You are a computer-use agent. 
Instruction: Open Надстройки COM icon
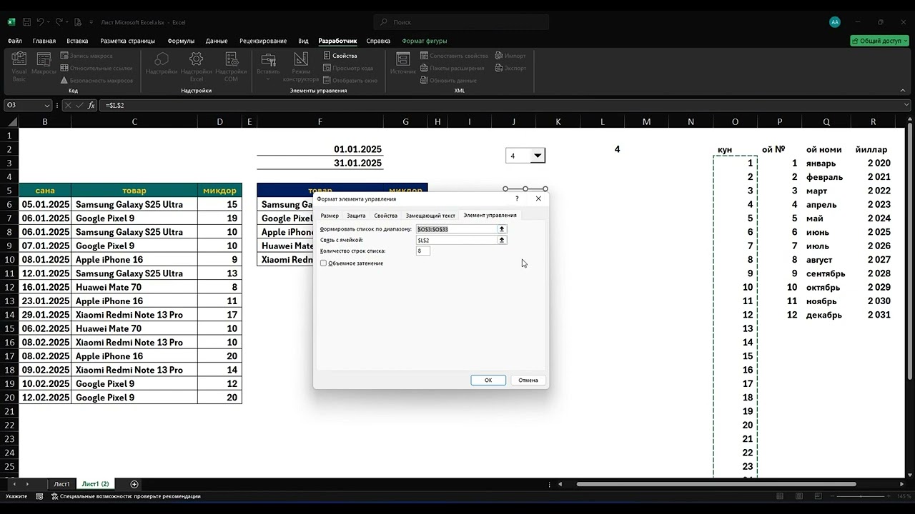[231, 66]
